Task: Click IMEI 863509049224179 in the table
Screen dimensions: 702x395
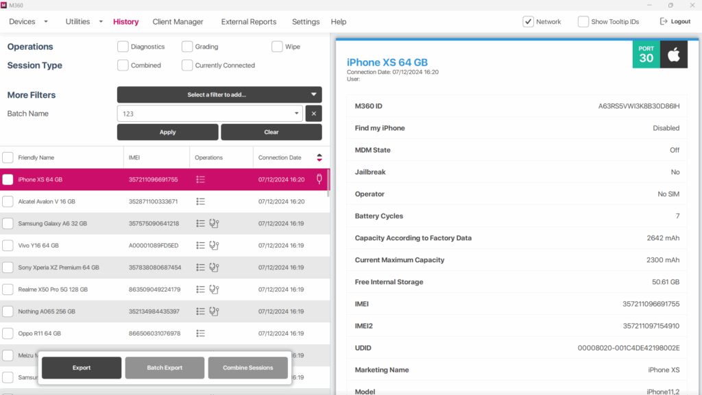Action: 154,290
